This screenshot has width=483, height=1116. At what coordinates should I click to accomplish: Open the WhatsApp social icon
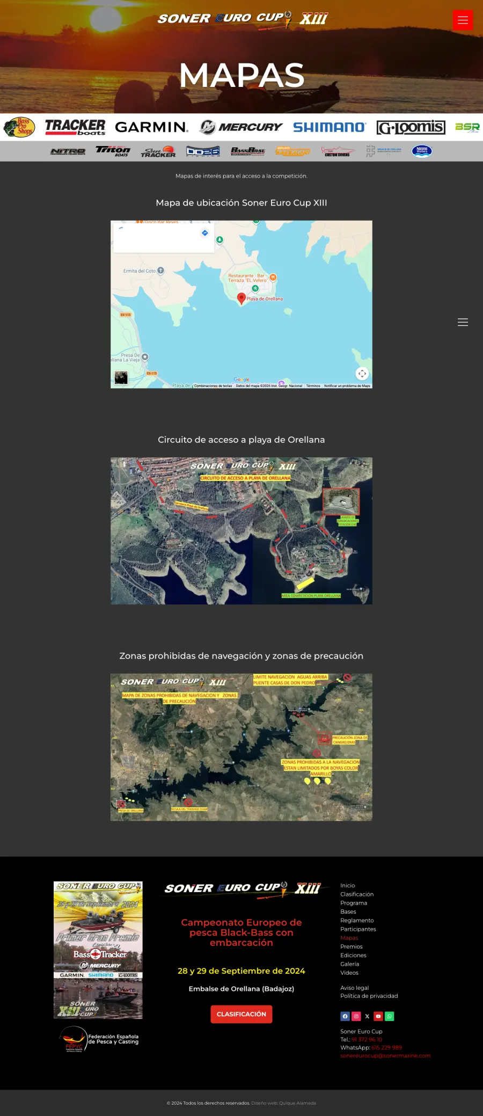390,1016
